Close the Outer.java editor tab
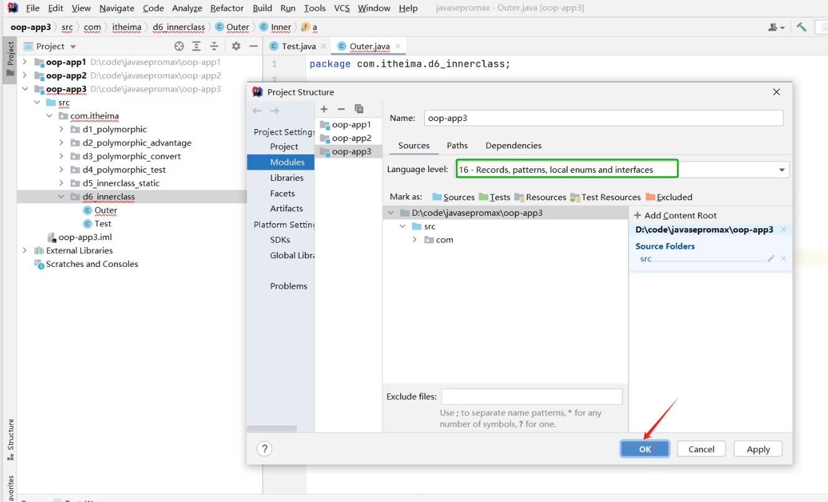This screenshot has height=502, width=828. point(397,47)
